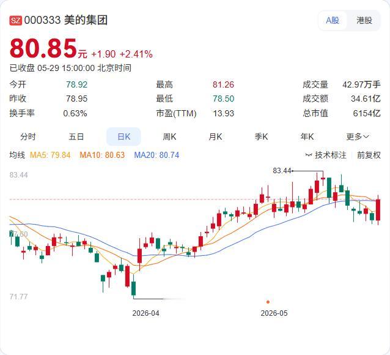Open the 000333 美的集团 stock title
Viewport: 390px width, 355px height.
pos(65,20)
